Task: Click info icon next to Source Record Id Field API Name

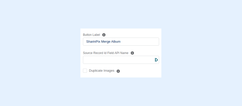Action: [x=132, y=53]
